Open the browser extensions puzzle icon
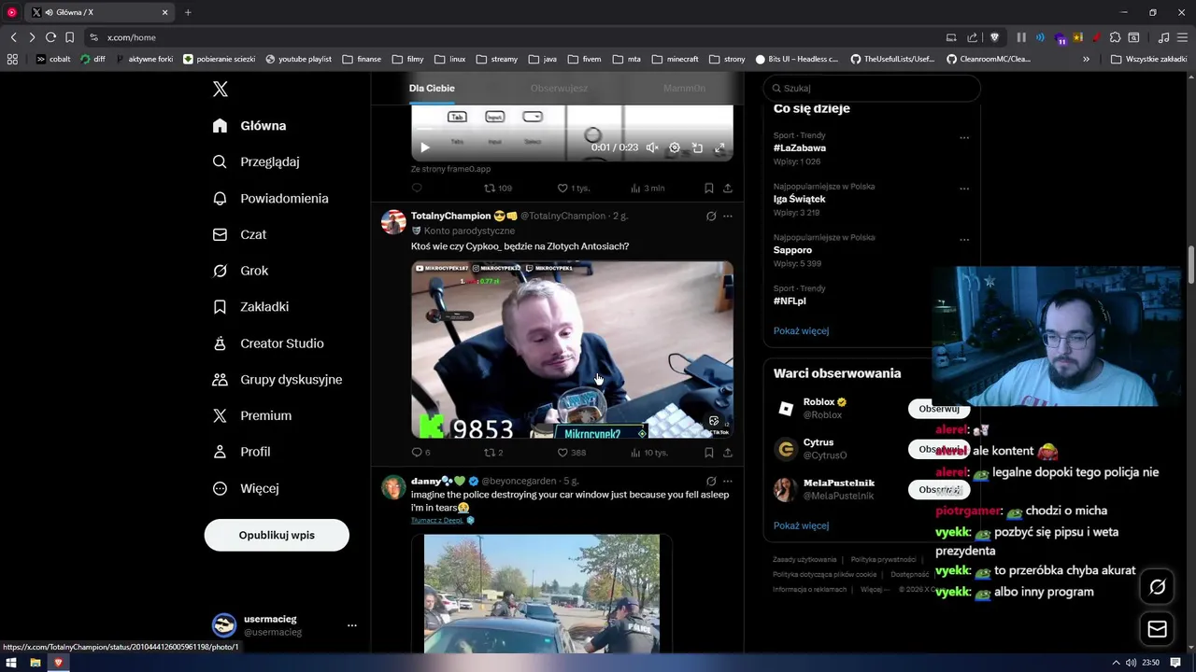 (x=1115, y=37)
